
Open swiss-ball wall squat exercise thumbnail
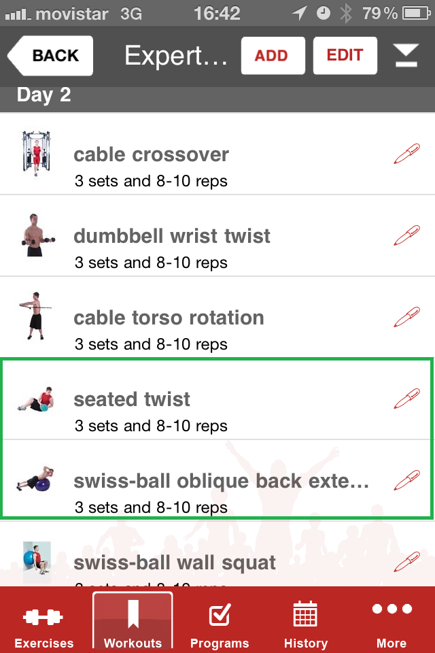tap(37, 561)
